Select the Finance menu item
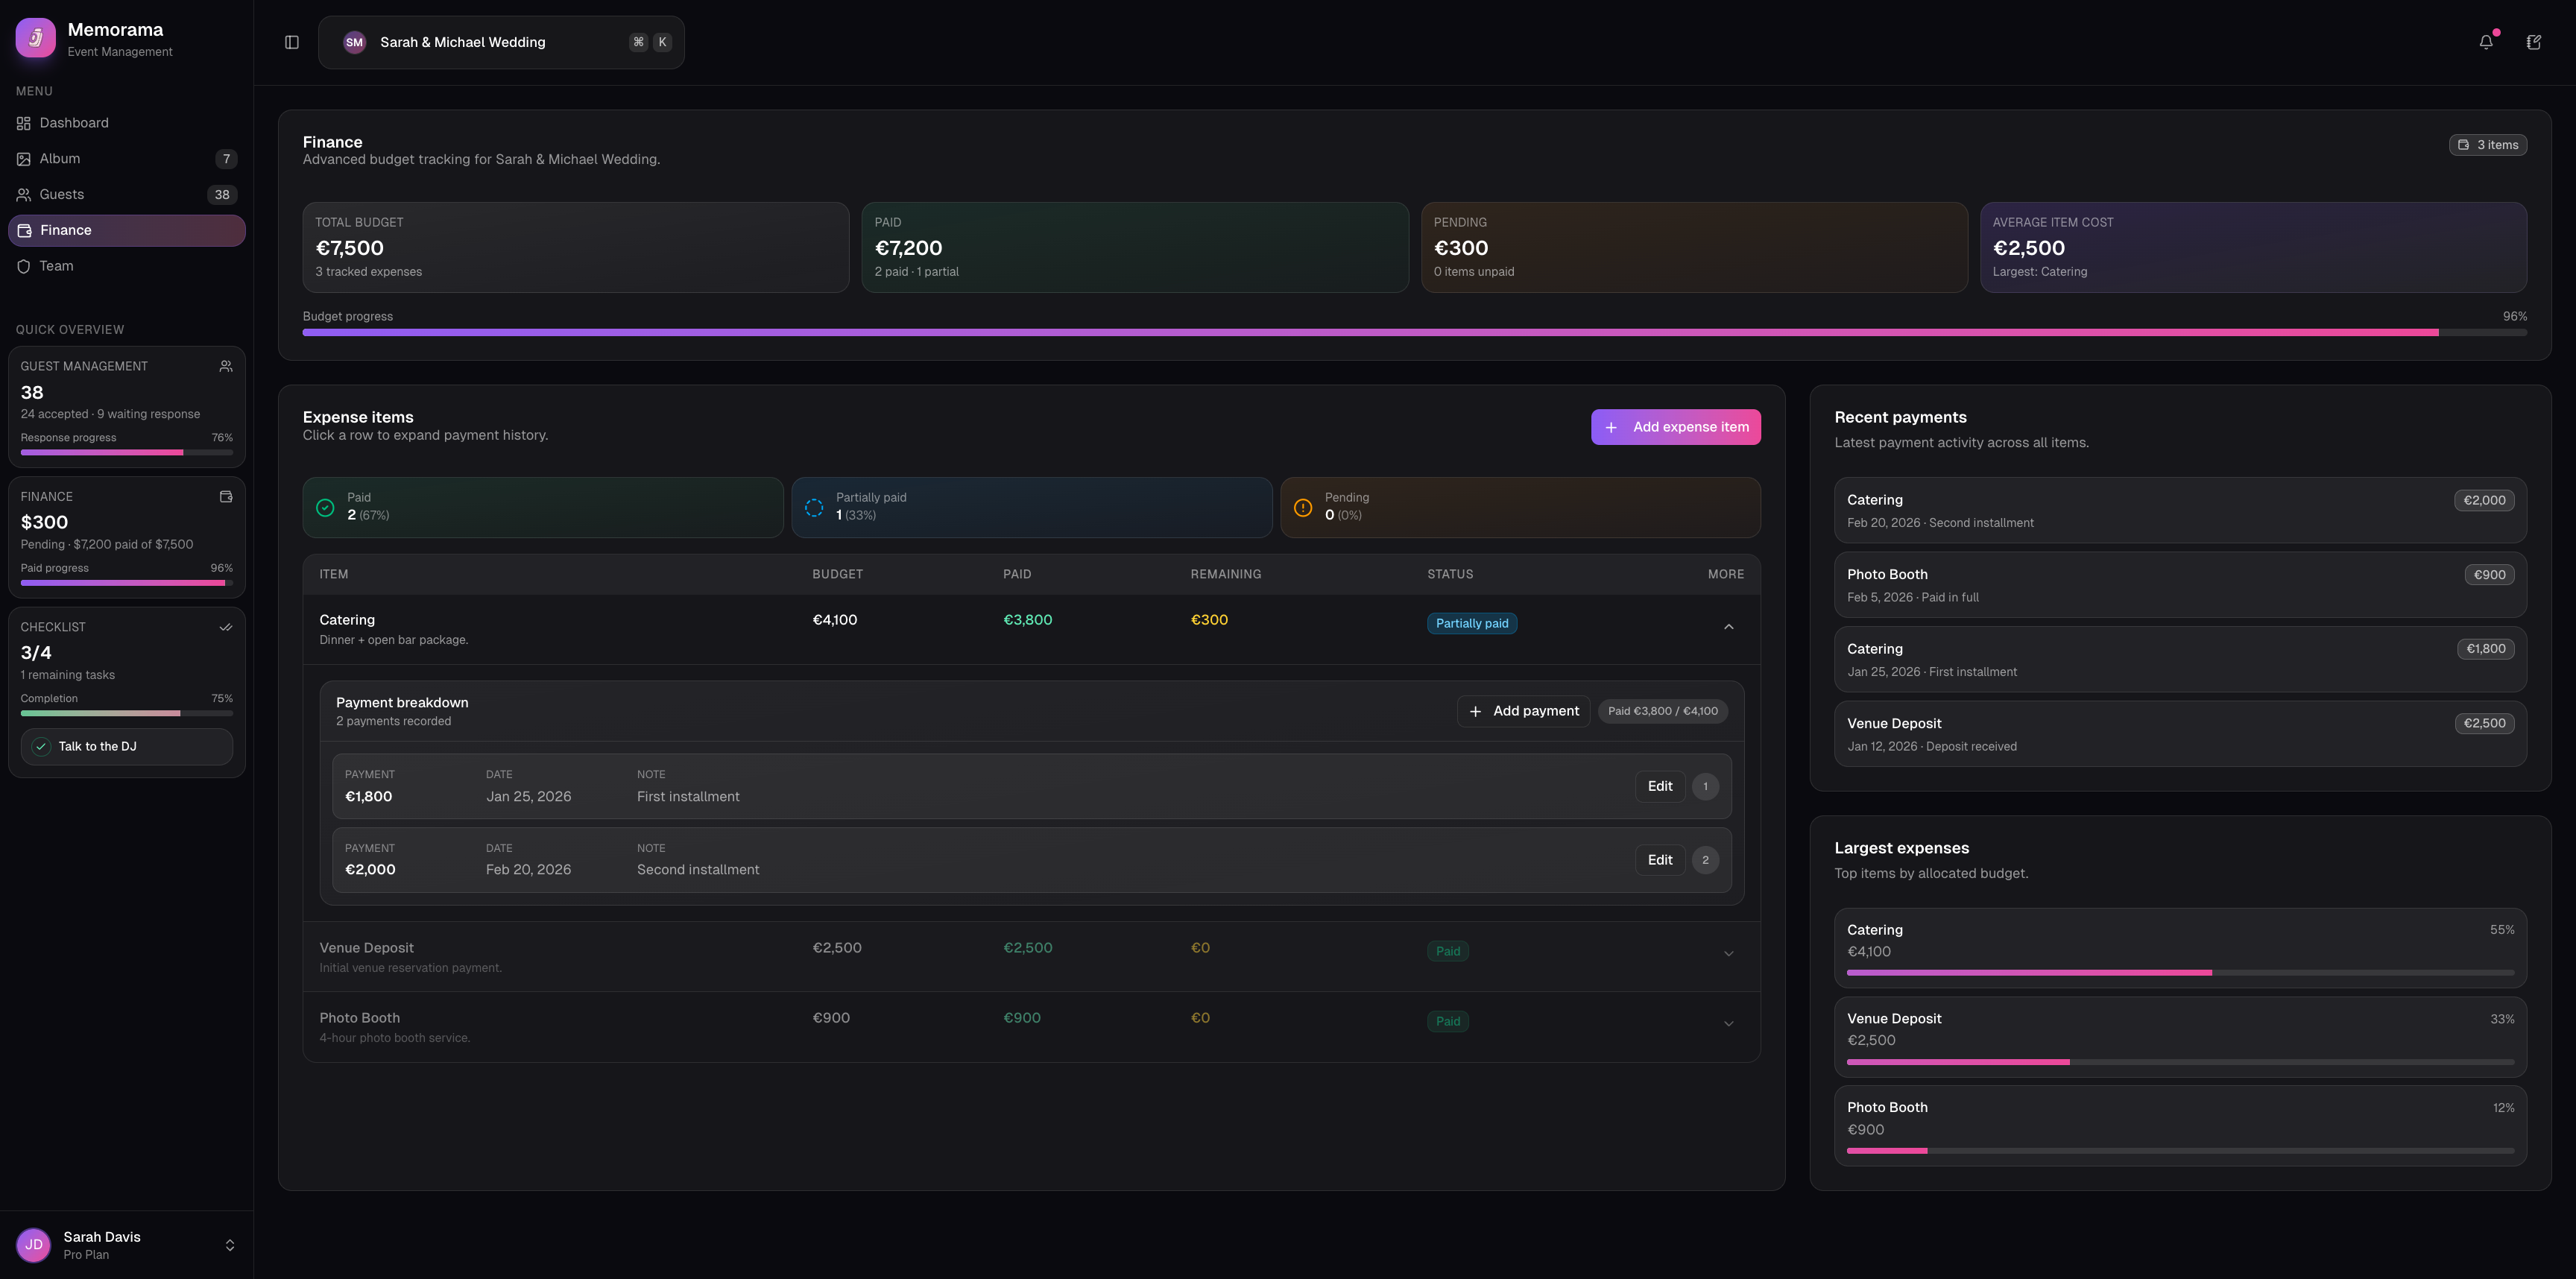This screenshot has height=1279, width=2576. (127, 230)
